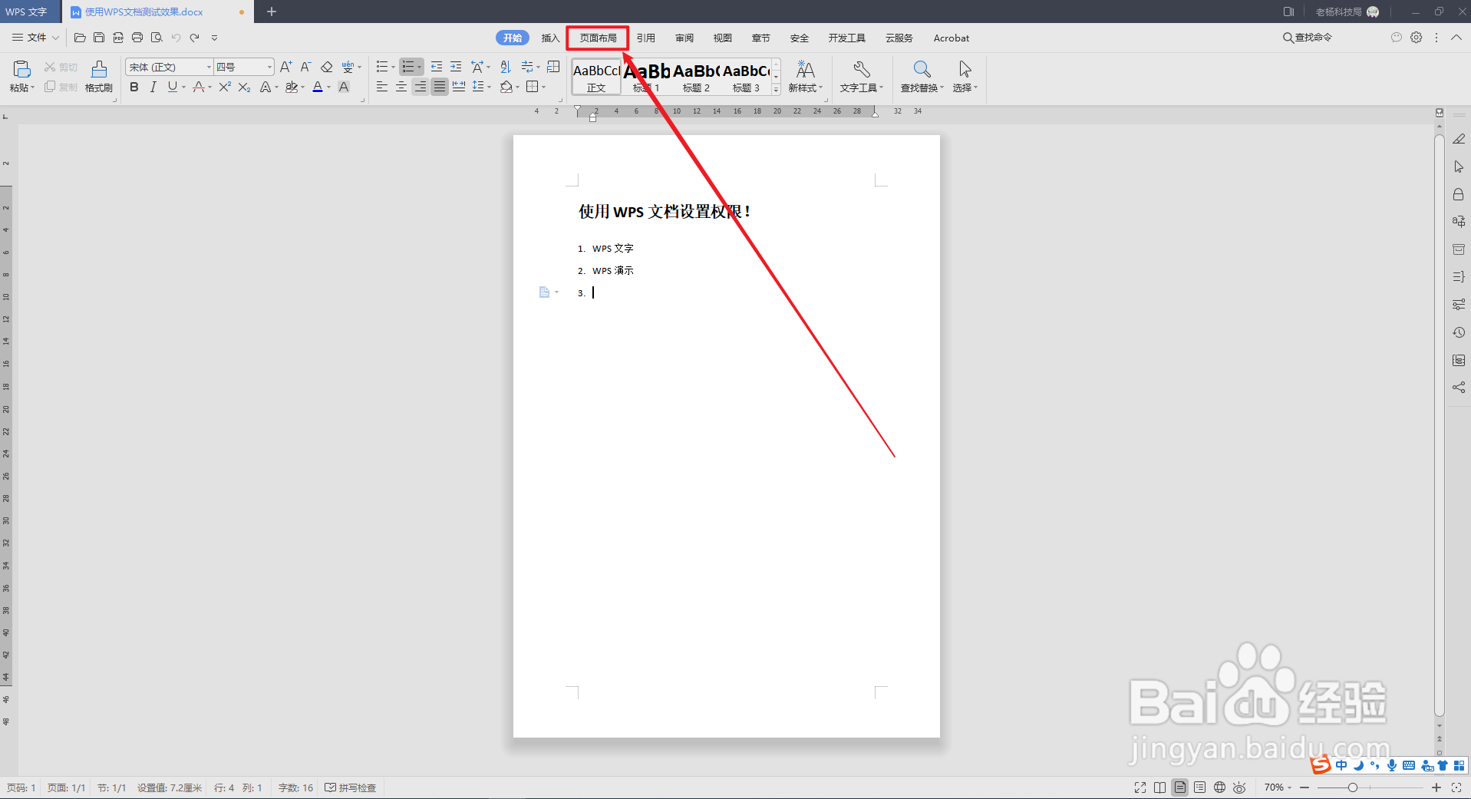Increase paragraph indent

[456, 67]
